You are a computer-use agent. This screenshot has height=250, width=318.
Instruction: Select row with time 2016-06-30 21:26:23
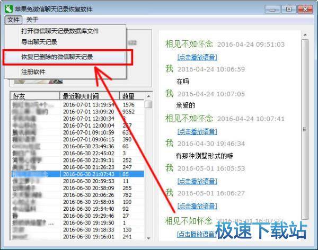click(x=78, y=167)
